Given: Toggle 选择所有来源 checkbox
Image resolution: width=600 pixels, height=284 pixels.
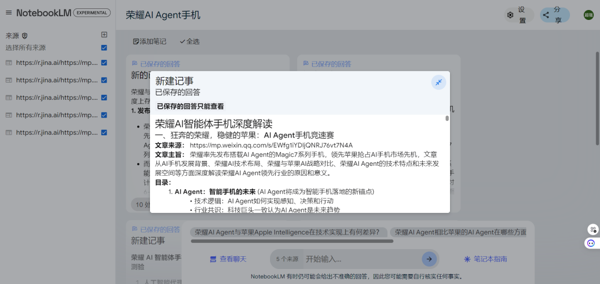Looking at the screenshot, I should pos(104,48).
